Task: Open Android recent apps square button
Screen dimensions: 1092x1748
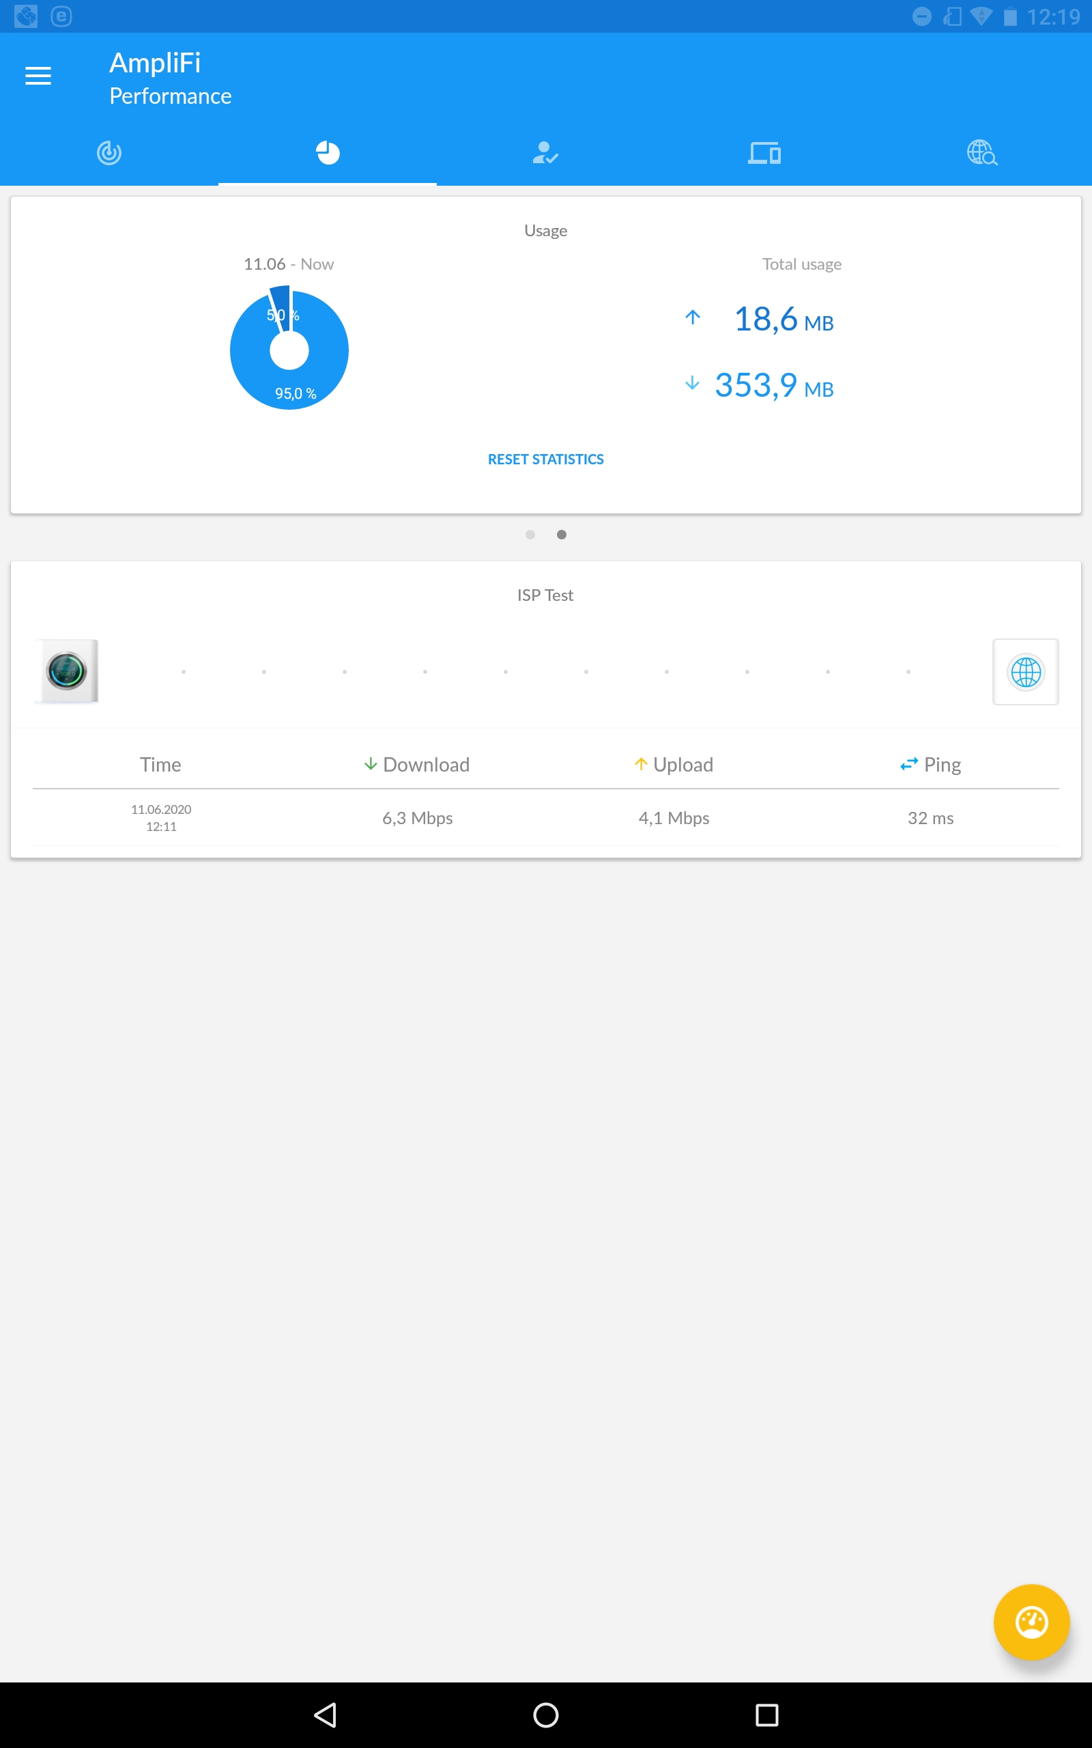Action: (x=766, y=1715)
